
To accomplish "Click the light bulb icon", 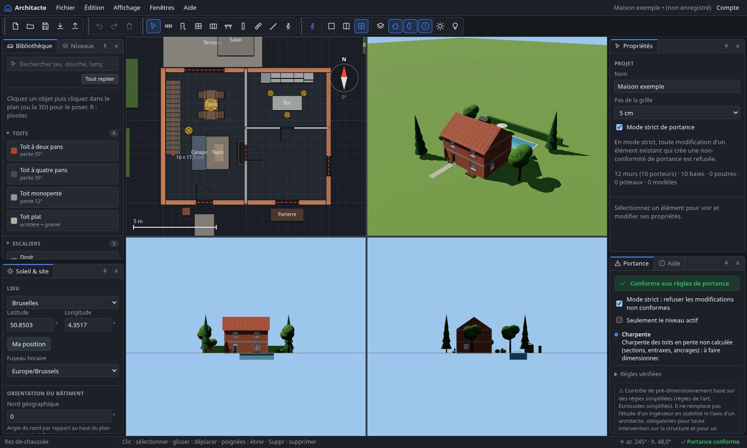I will (x=455, y=26).
